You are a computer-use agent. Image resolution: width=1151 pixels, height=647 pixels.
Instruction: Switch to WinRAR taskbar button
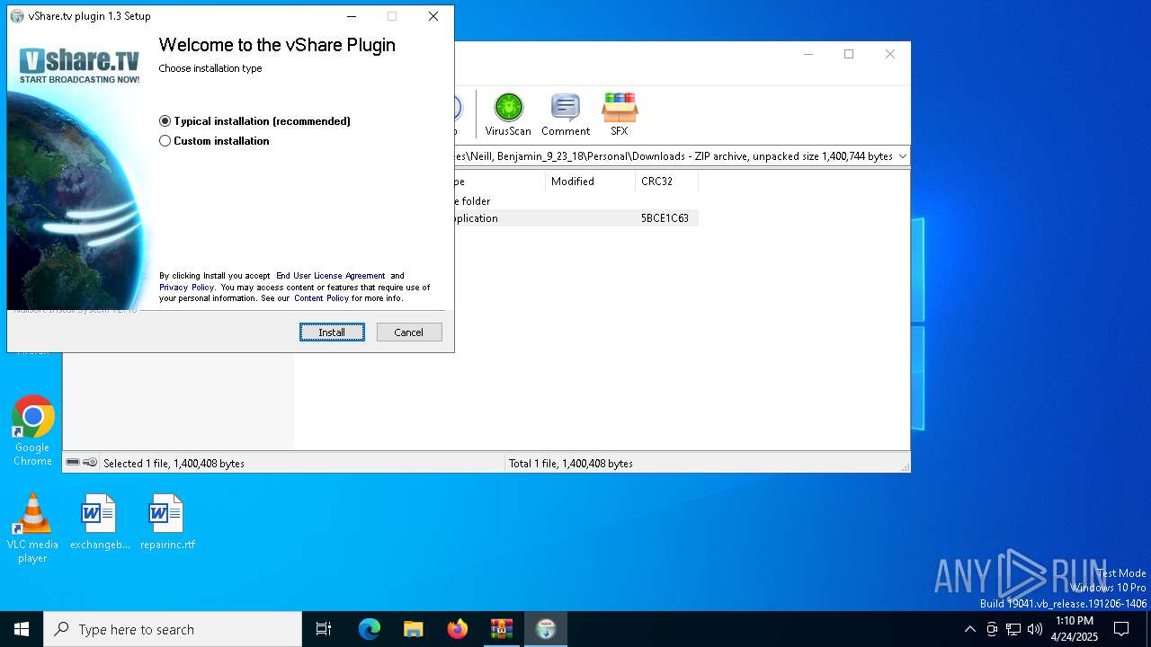coord(502,629)
